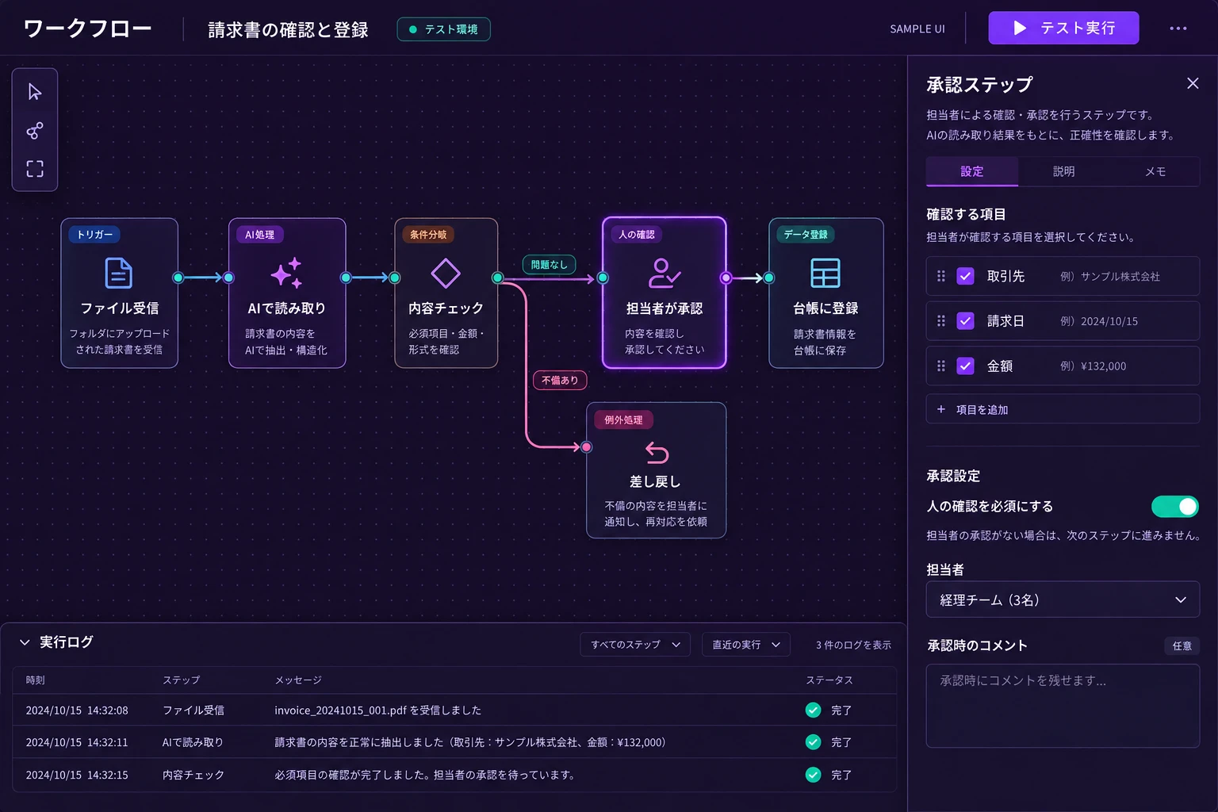Switch to the 説明 tab

(1063, 171)
